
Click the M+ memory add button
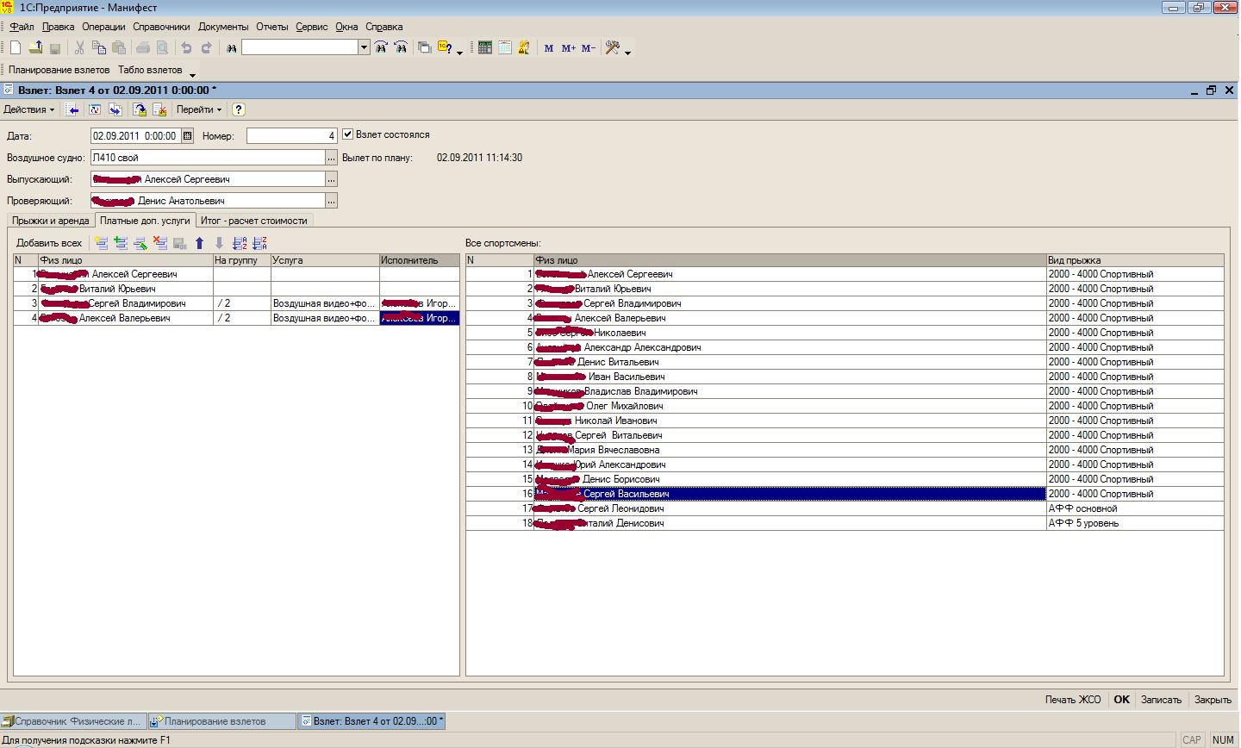(568, 48)
